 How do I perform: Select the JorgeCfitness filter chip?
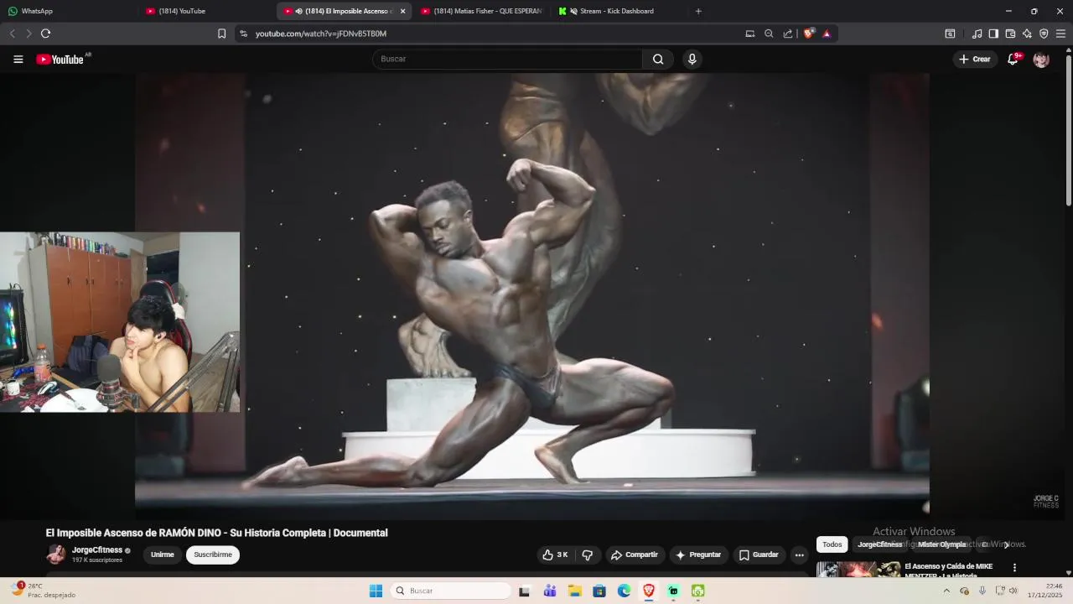(879, 544)
